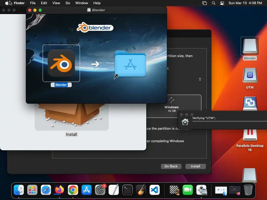Image resolution: width=267 pixels, height=200 pixels.
Task: Click the minimized light window thumbnail in Dock
Action: tap(221, 190)
